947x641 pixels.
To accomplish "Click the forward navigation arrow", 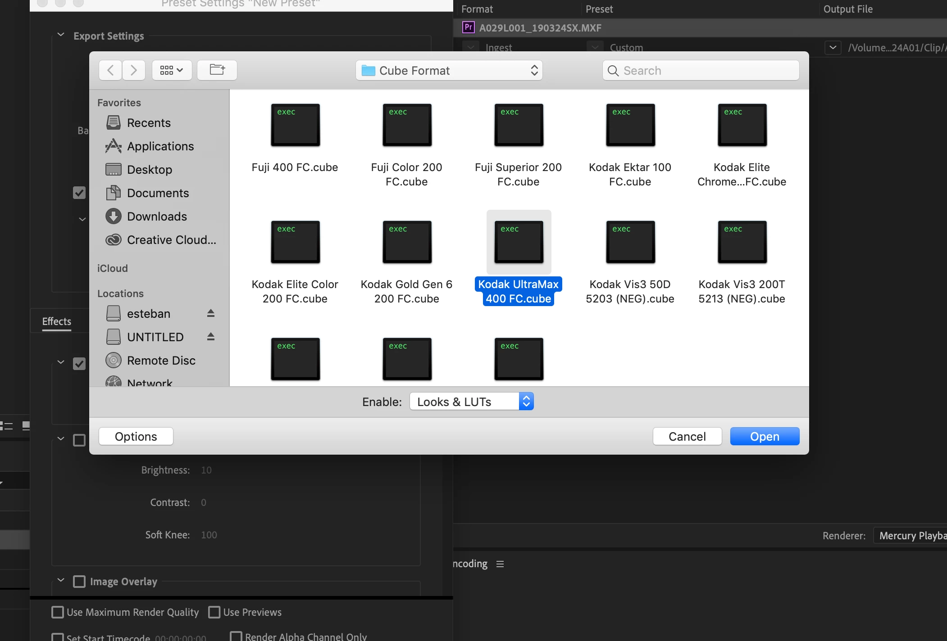I will [x=134, y=70].
